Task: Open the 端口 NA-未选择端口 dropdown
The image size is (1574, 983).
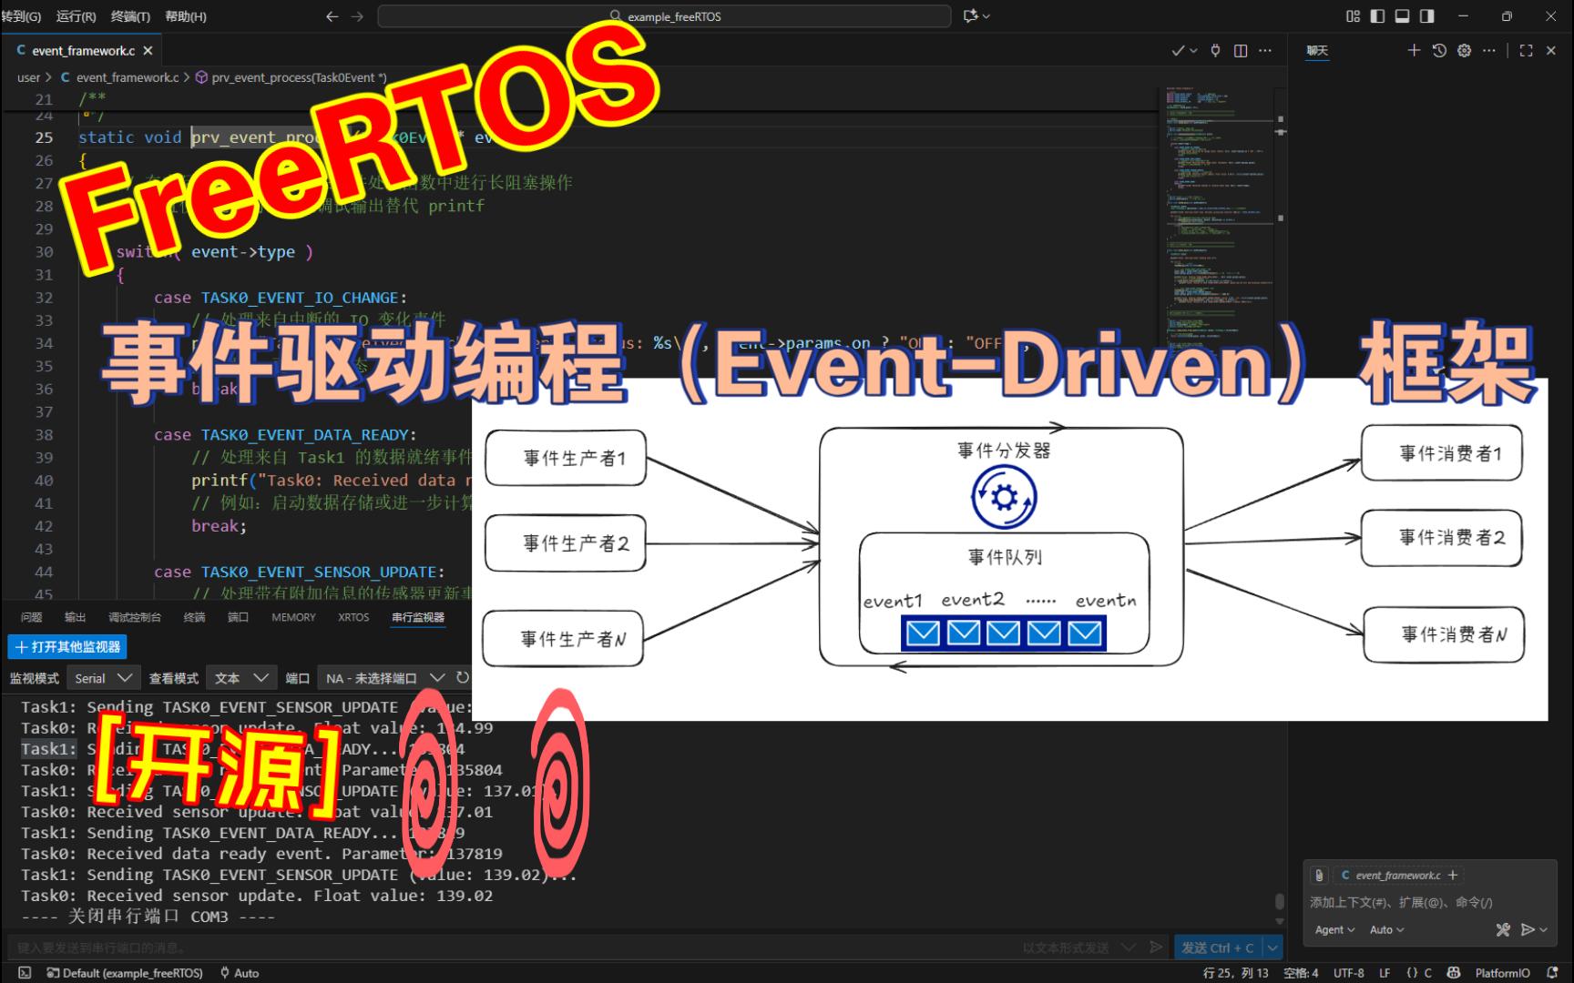Action: click(385, 678)
